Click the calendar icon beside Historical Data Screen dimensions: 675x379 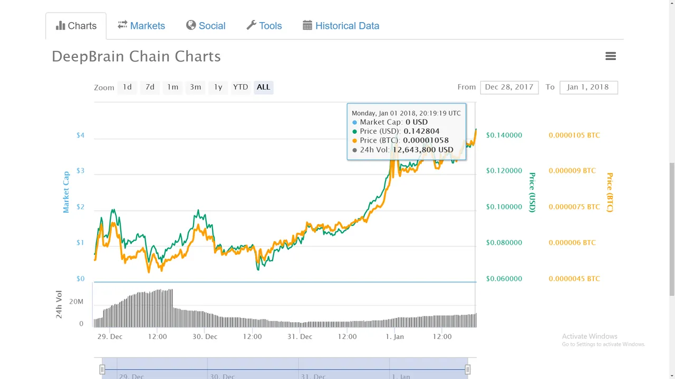tap(307, 25)
